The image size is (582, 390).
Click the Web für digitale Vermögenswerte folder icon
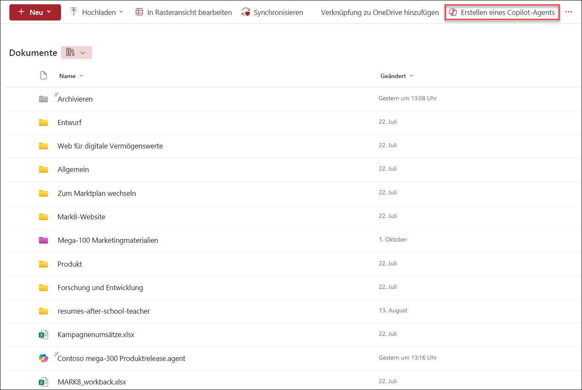coord(43,146)
